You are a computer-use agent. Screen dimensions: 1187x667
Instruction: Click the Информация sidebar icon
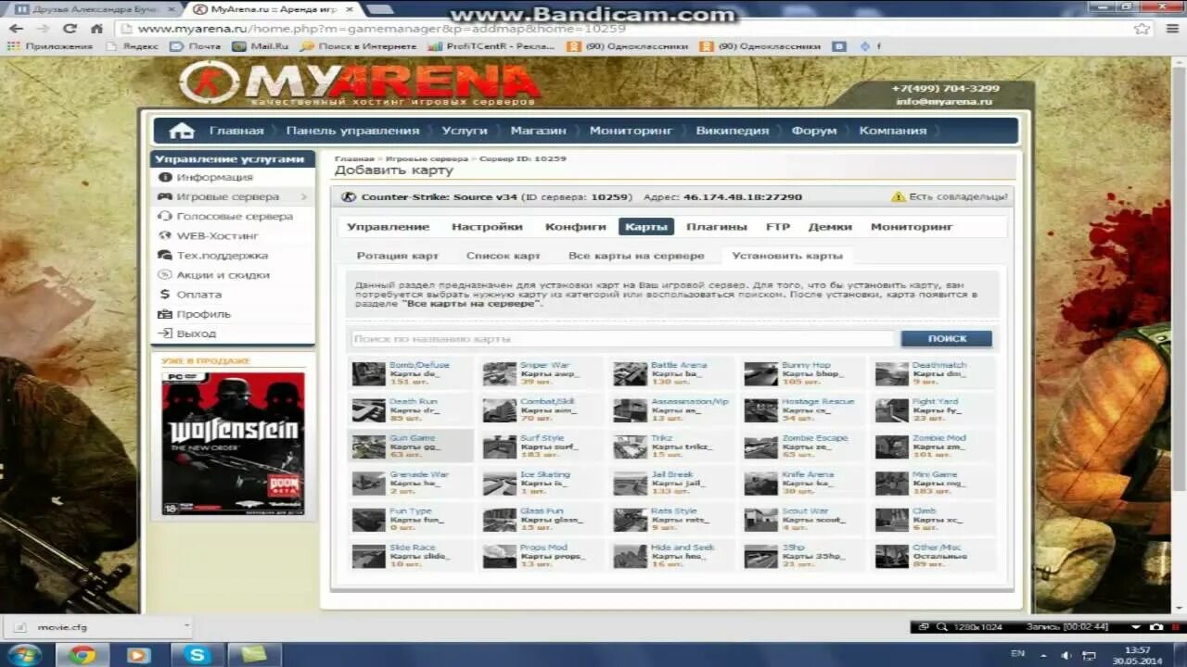pos(165,177)
